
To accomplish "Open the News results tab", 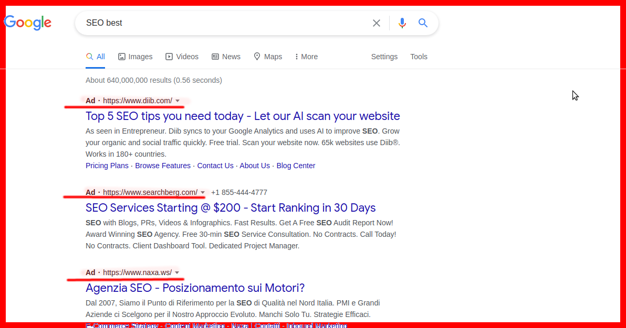I will coord(226,57).
